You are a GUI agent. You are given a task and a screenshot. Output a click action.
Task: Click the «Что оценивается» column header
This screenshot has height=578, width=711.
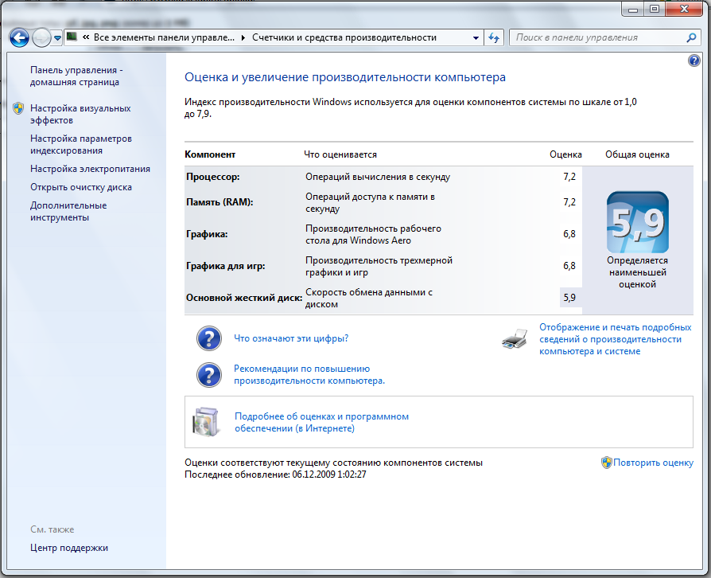click(340, 154)
